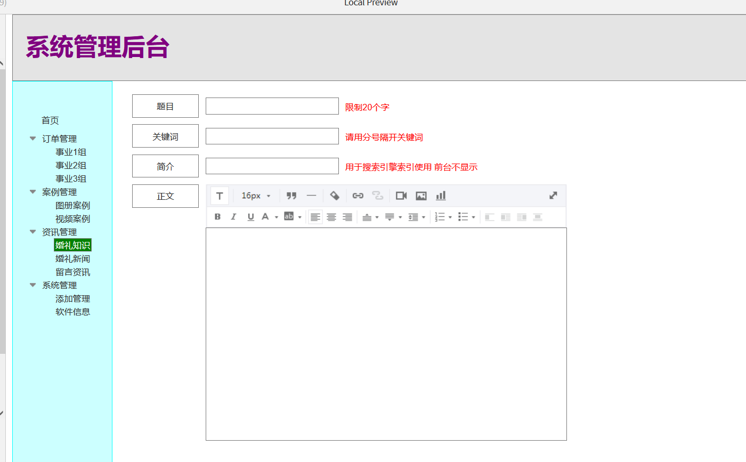Click the 系统管理后台 header title

pyautogui.click(x=98, y=47)
